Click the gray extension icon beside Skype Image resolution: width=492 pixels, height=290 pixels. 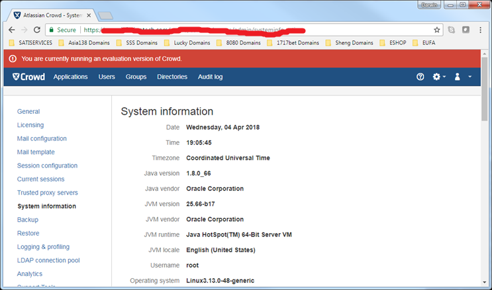[466, 30]
